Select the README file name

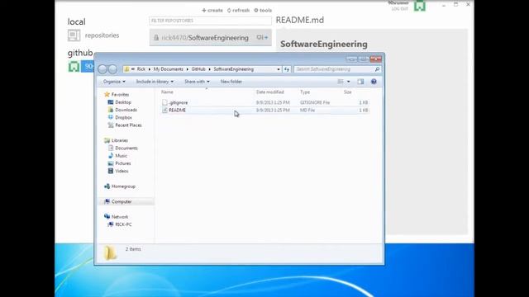tap(177, 110)
